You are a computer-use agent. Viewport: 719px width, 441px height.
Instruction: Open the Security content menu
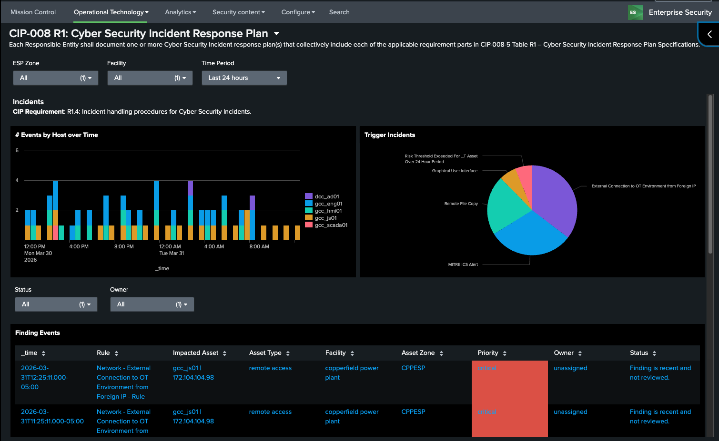click(238, 12)
